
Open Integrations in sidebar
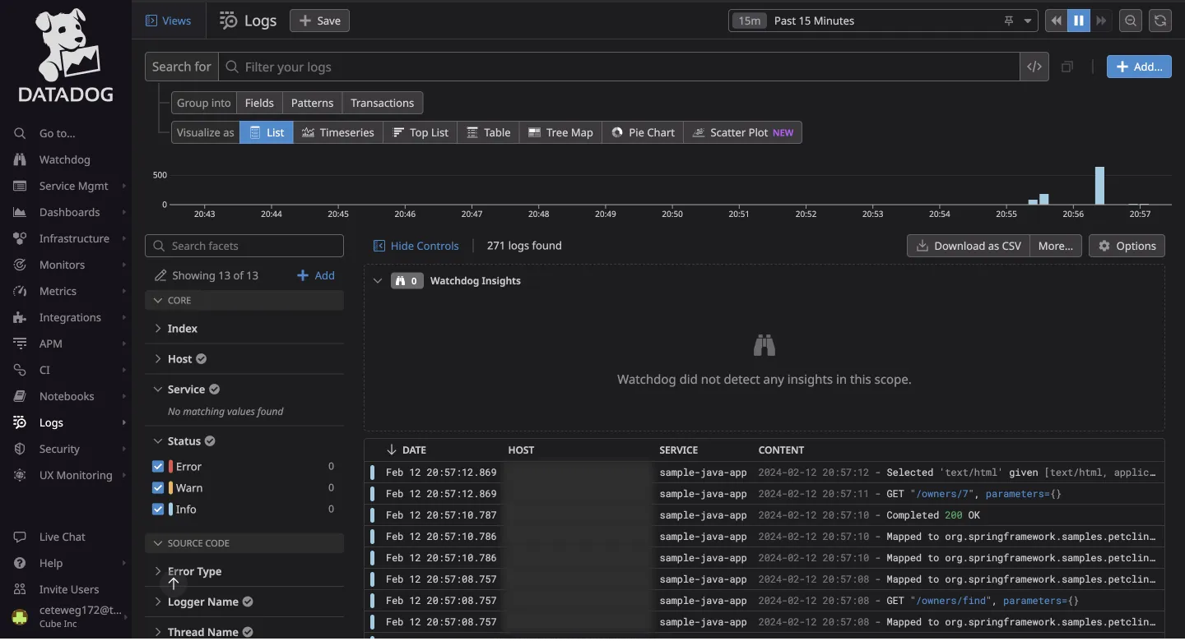70,317
